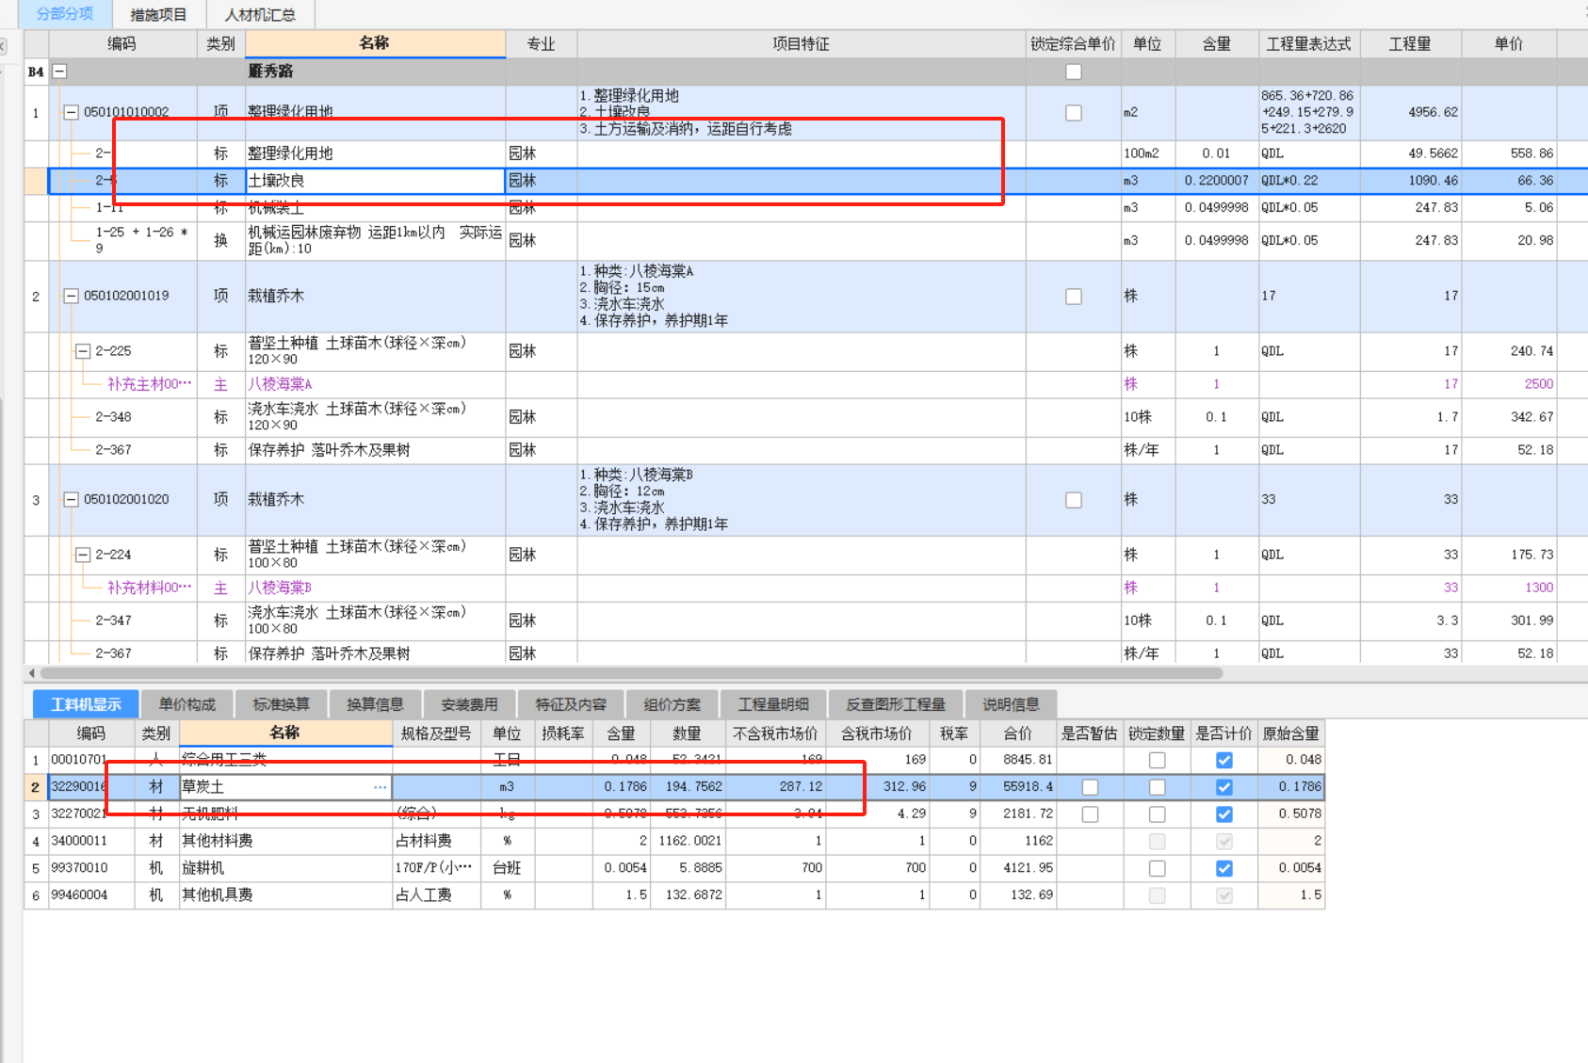The width and height of the screenshot is (1588, 1063).
Task: Click the QDL*0.22 expression cell
Action: (1309, 181)
